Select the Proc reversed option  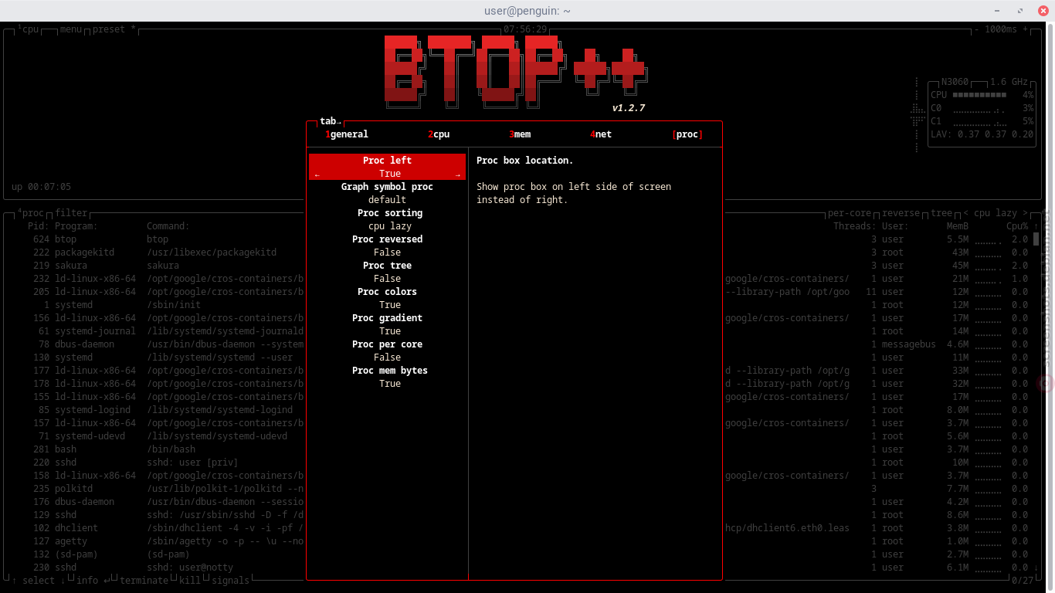(387, 246)
